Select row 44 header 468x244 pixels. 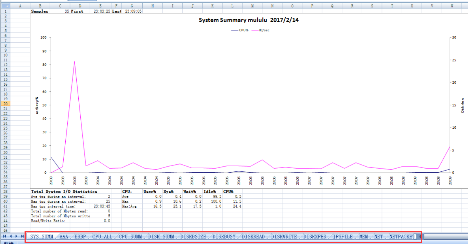coord(5,221)
